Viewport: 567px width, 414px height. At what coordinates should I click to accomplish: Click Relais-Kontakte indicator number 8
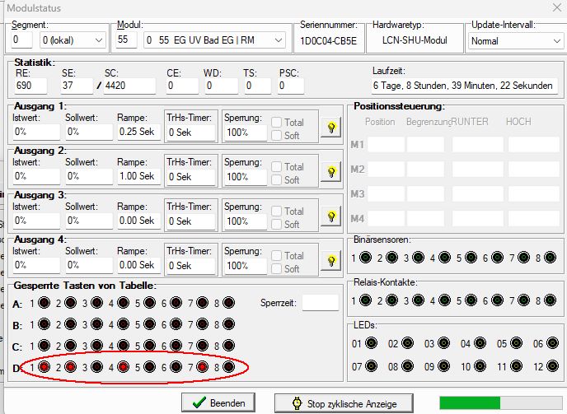(553, 300)
